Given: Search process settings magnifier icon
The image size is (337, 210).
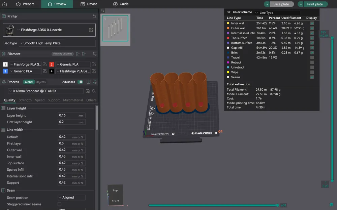Looking at the screenshot, I should coord(94,91).
